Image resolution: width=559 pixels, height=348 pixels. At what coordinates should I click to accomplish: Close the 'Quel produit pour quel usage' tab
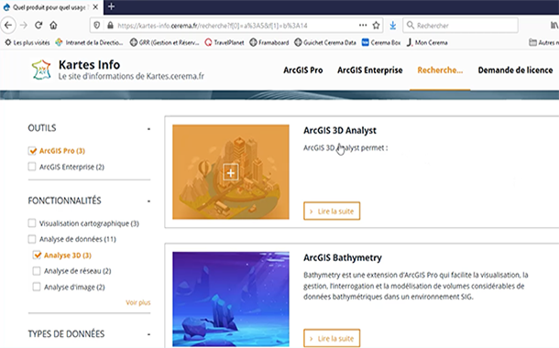[x=95, y=7]
